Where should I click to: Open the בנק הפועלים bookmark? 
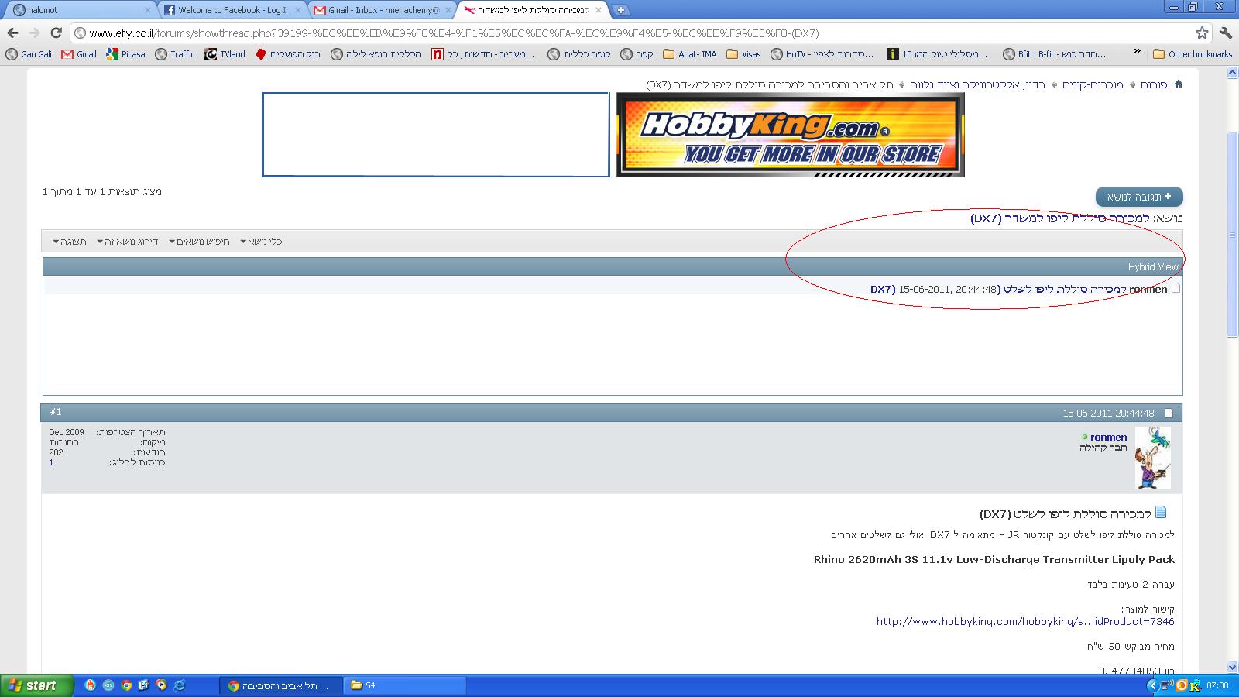click(x=287, y=54)
